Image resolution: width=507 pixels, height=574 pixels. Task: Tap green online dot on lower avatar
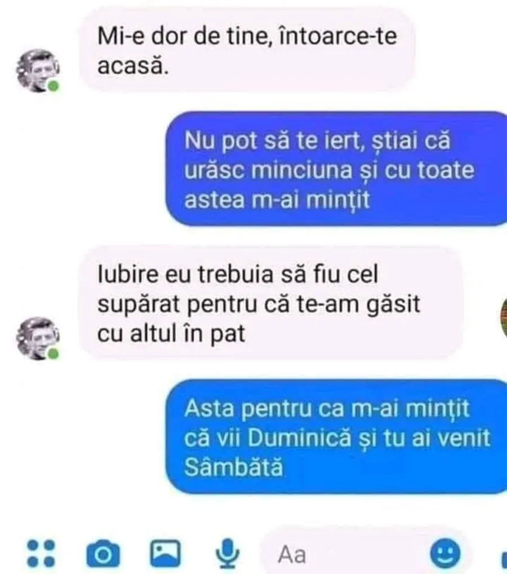point(54,354)
